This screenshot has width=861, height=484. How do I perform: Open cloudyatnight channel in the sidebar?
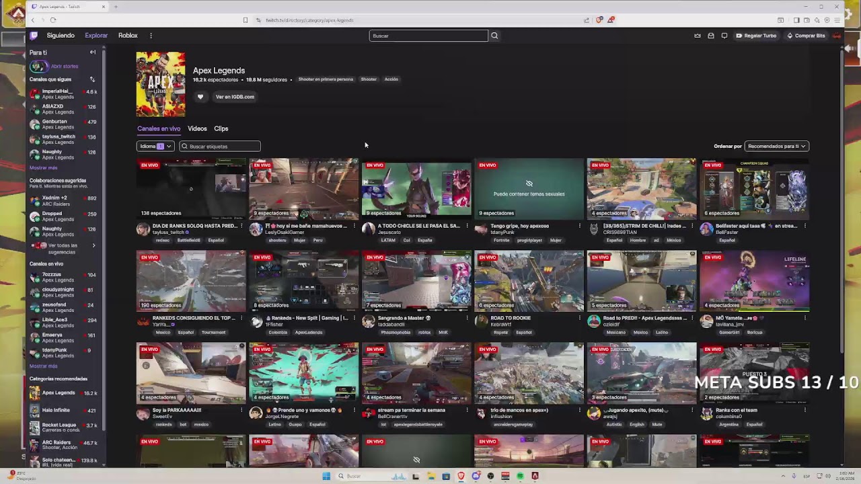point(63,292)
